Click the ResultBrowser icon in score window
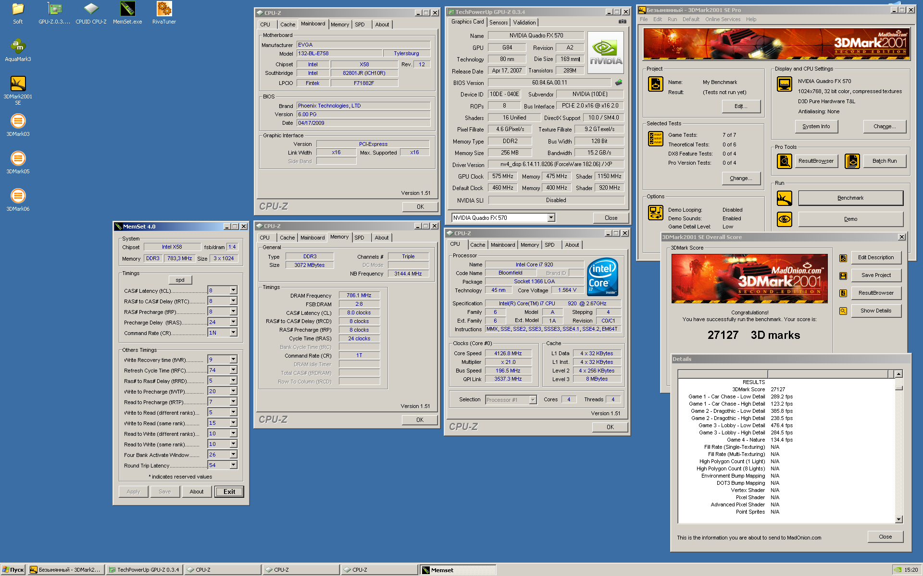The height and width of the screenshot is (576, 923). pyautogui.click(x=843, y=293)
